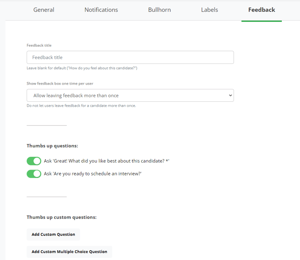Disable the 'What did you like best' toggle
300x260 pixels.
point(34,161)
